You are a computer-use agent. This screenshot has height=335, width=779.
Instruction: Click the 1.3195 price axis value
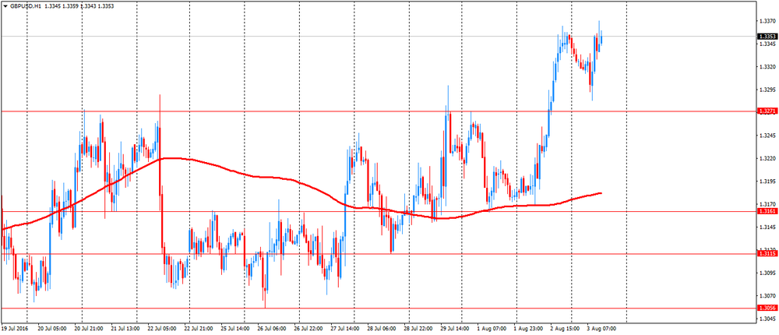[x=767, y=182]
